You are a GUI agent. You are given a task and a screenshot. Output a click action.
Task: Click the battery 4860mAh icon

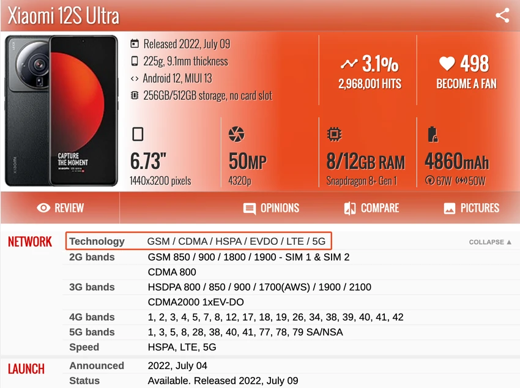coord(433,134)
